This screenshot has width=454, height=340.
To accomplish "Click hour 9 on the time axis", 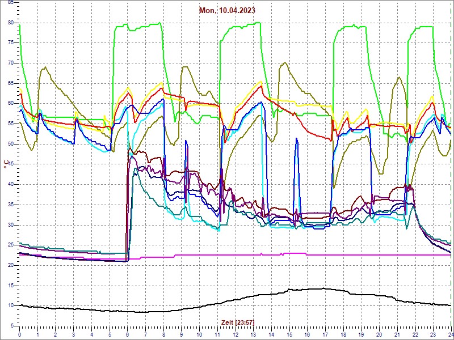I will pyautogui.click(x=181, y=334).
